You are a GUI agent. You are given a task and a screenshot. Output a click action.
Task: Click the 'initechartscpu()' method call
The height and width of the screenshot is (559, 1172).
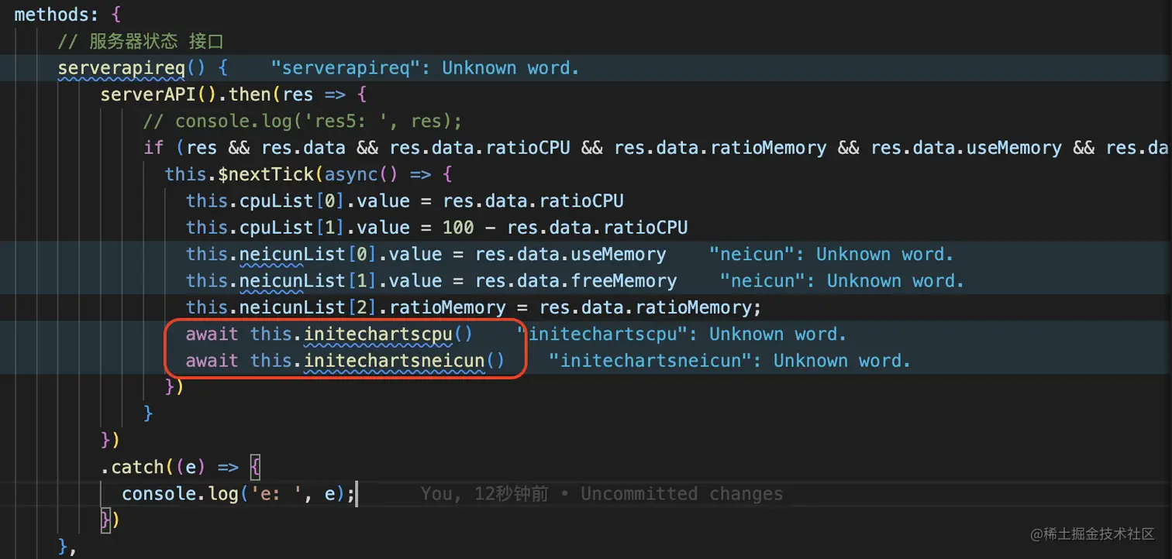pos(388,334)
